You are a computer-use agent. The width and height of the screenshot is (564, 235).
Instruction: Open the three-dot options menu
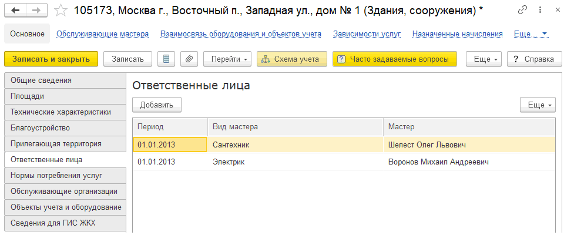pos(540,10)
